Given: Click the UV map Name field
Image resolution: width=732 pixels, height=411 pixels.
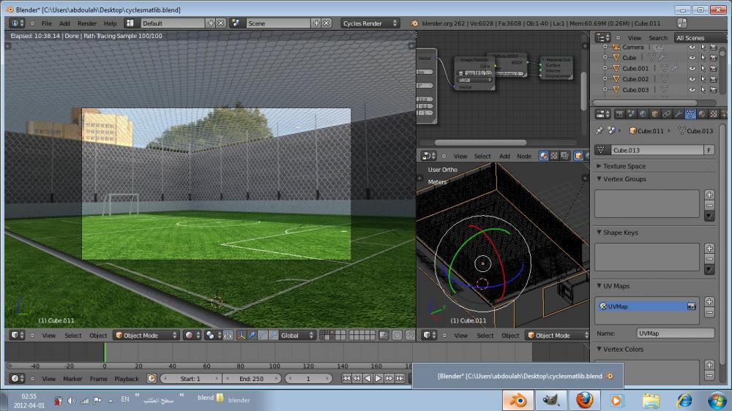Looking at the screenshot, I should 676,333.
